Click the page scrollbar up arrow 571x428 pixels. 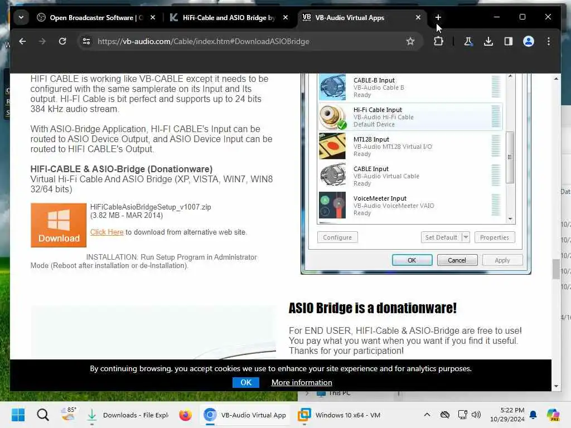coord(556,79)
